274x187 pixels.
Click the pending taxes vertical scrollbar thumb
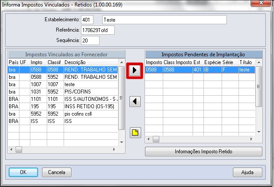tap(258, 87)
